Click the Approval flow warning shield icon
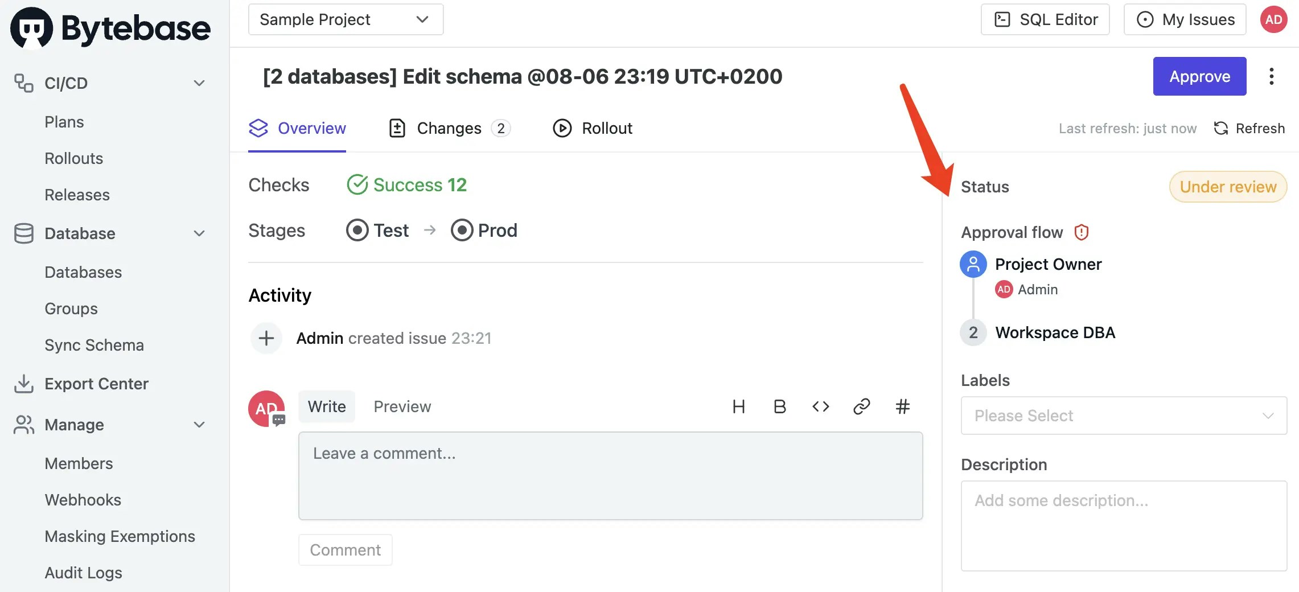 tap(1081, 232)
